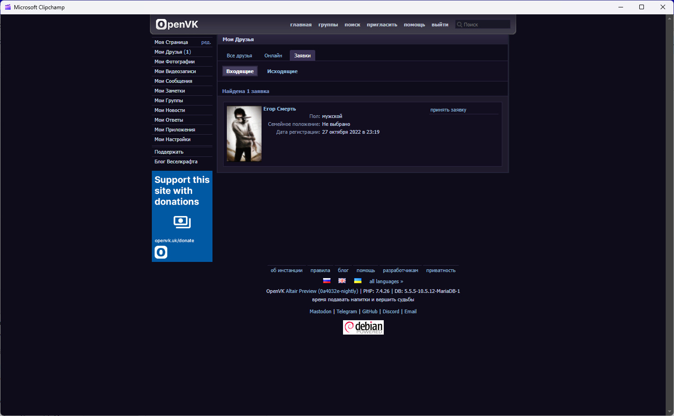Viewport: 674px width, 416px height.
Task: Click the registration date 27 октября 2022 в 23:19
Action: (351, 132)
